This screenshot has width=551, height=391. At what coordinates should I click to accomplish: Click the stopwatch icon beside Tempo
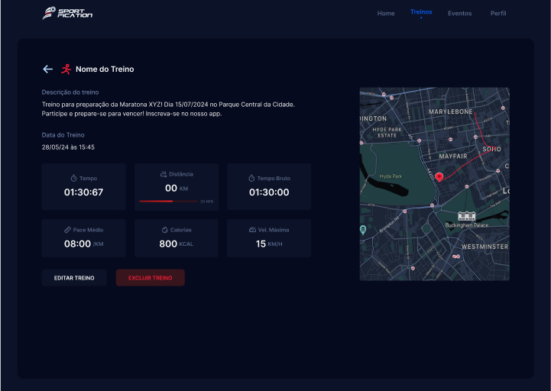73,178
